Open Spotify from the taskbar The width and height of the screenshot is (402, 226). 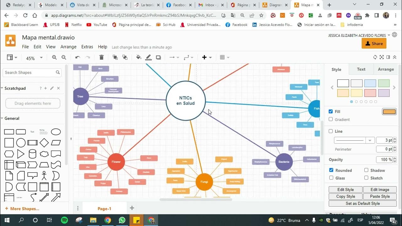tap(64, 220)
